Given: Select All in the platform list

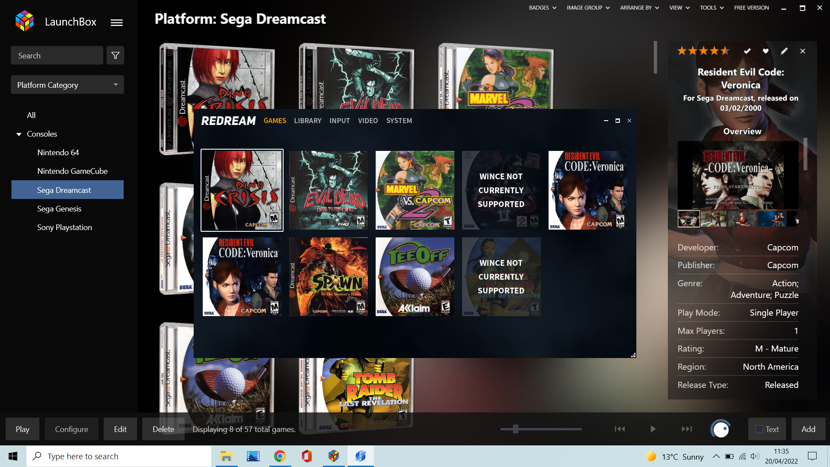Looking at the screenshot, I should coord(31,115).
